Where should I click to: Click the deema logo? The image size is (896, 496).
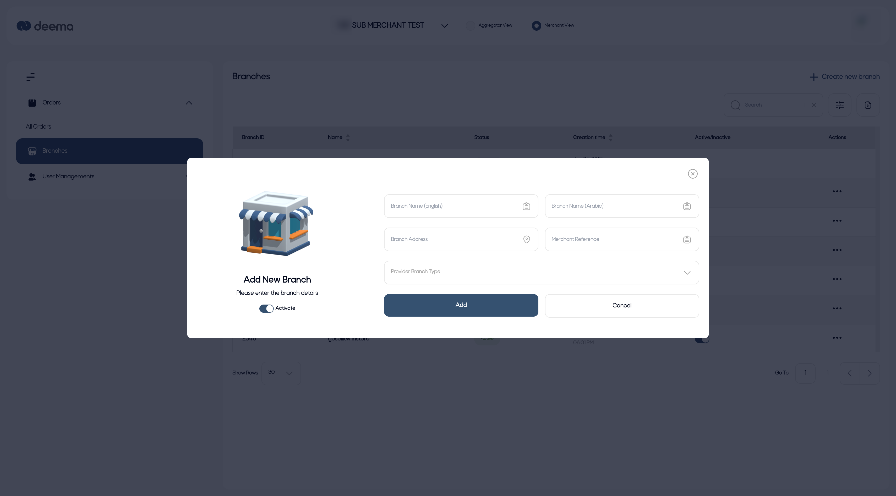click(x=45, y=26)
